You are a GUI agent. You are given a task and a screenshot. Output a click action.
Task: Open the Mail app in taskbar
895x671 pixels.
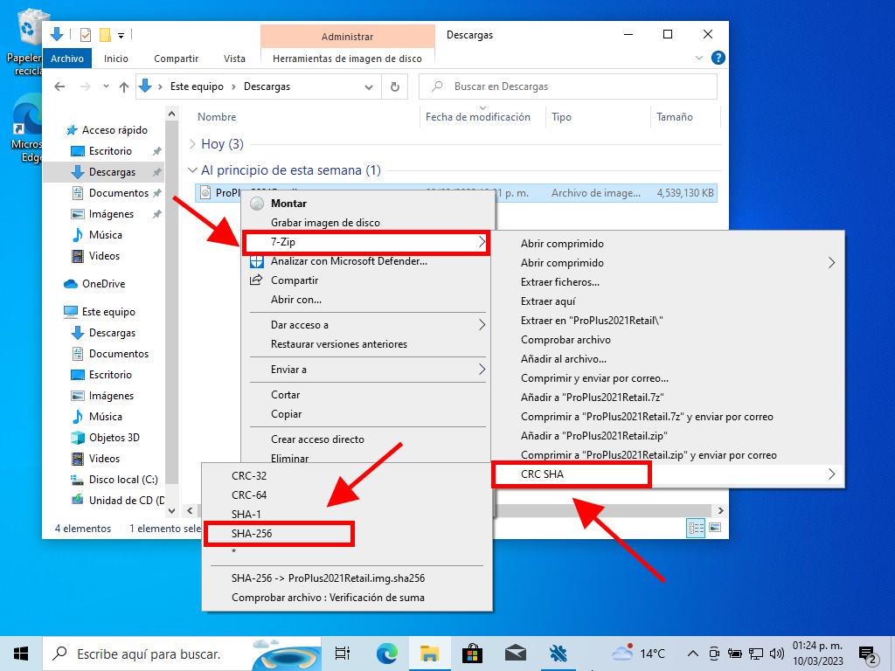point(515,653)
